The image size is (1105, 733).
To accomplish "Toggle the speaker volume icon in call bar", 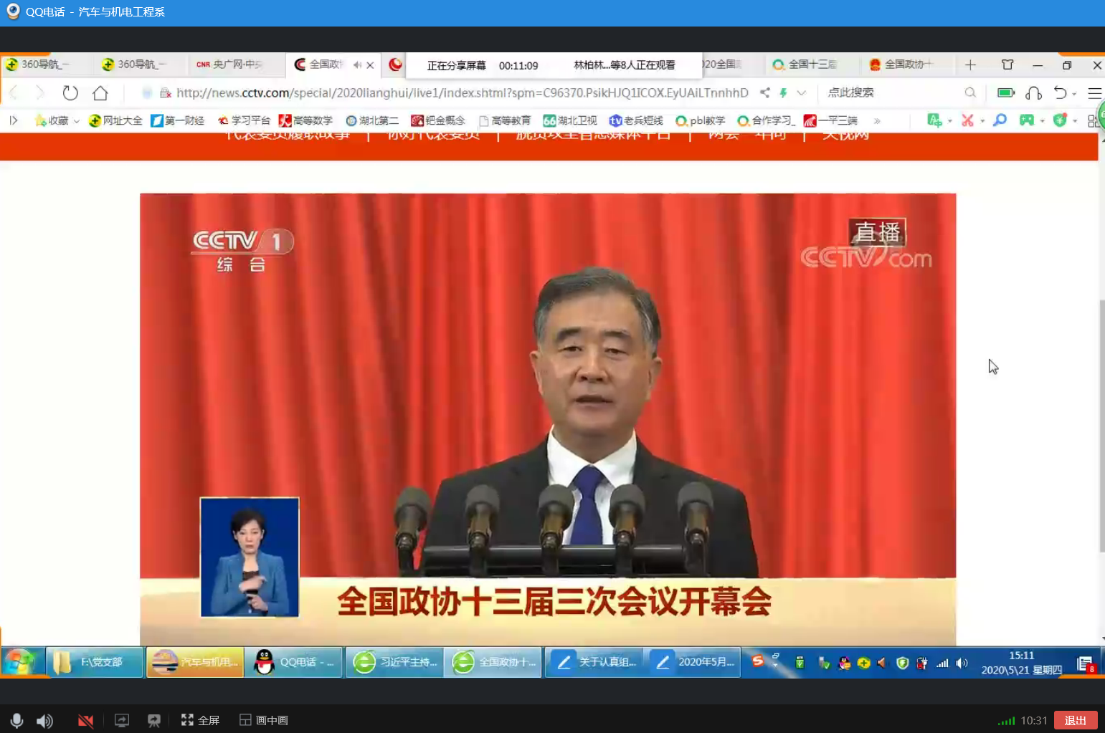I will coord(44,720).
